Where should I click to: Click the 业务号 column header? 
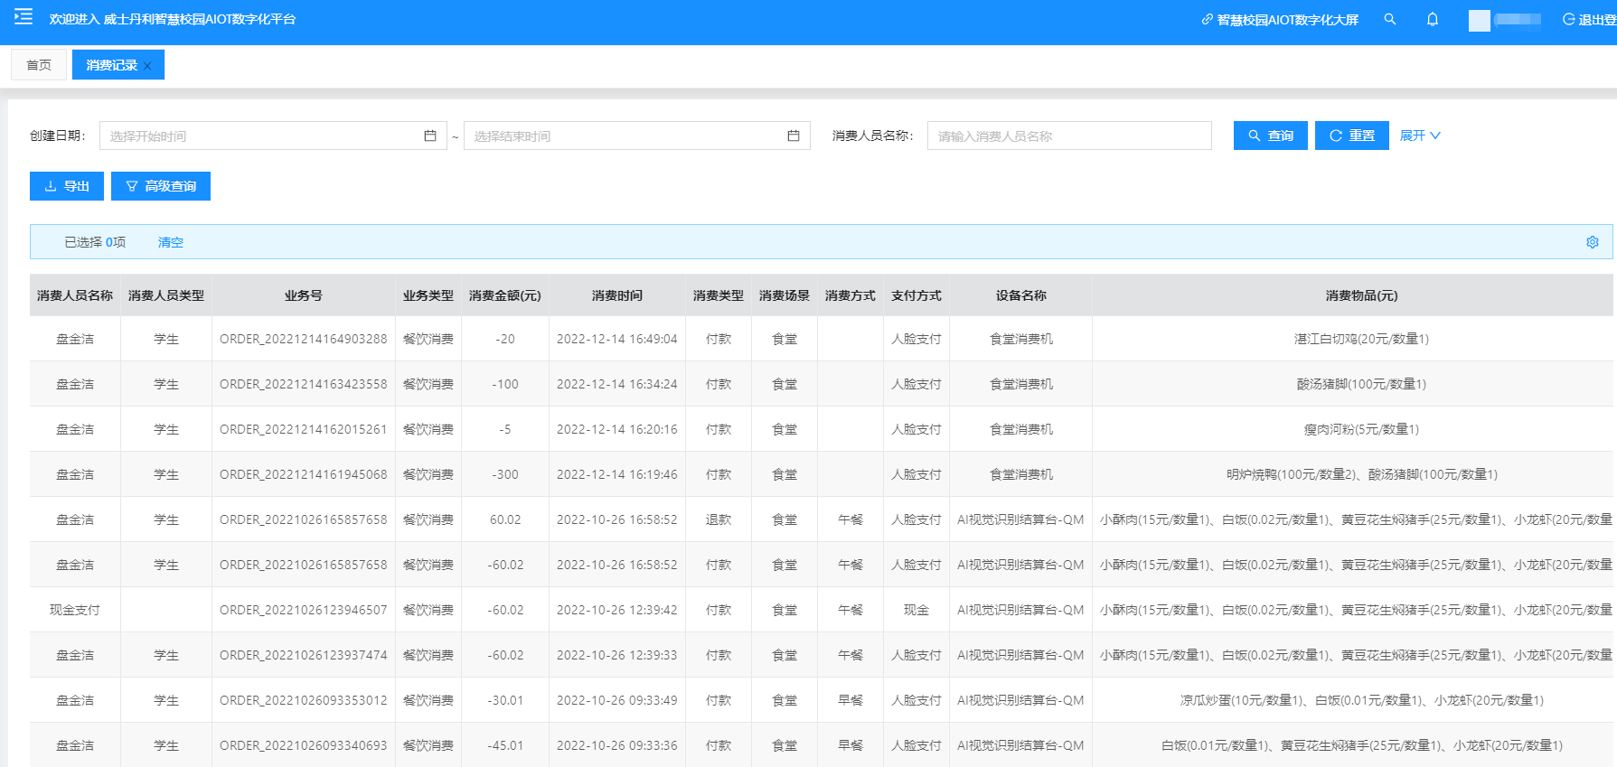pos(304,295)
